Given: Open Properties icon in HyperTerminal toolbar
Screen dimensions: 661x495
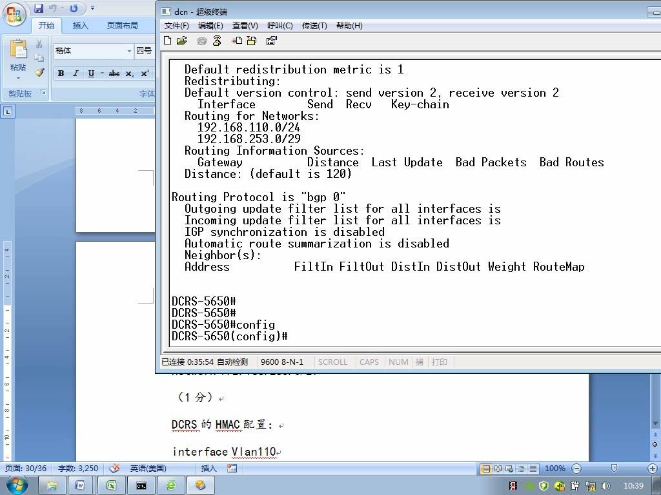Looking at the screenshot, I should point(272,41).
